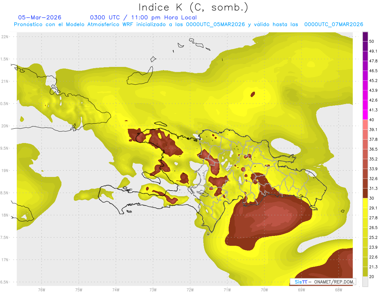Click the colorbar label "47.8"
This screenshot has width=380, height=294.
(x=373, y=61)
